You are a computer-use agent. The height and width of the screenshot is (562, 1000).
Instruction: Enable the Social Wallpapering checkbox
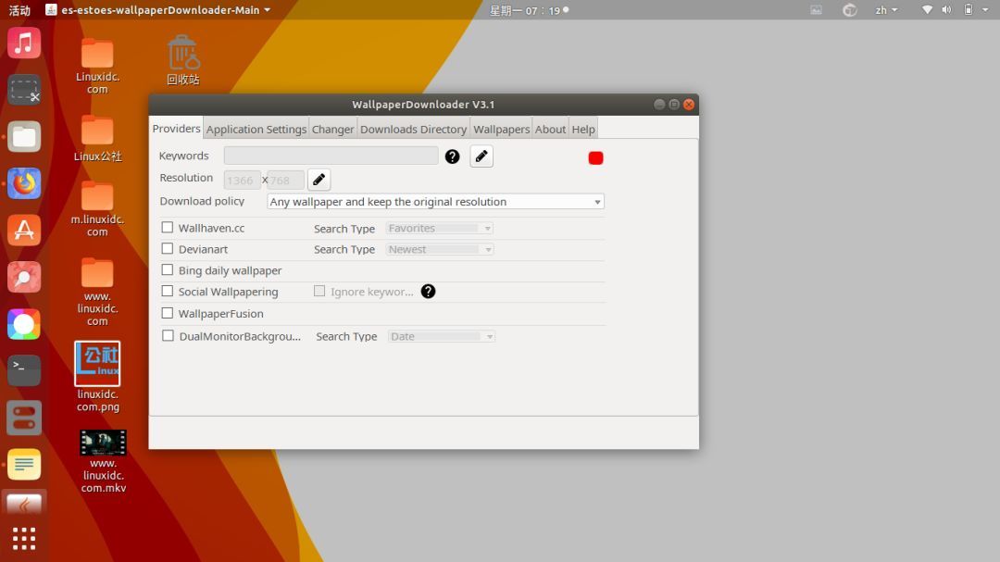click(167, 291)
